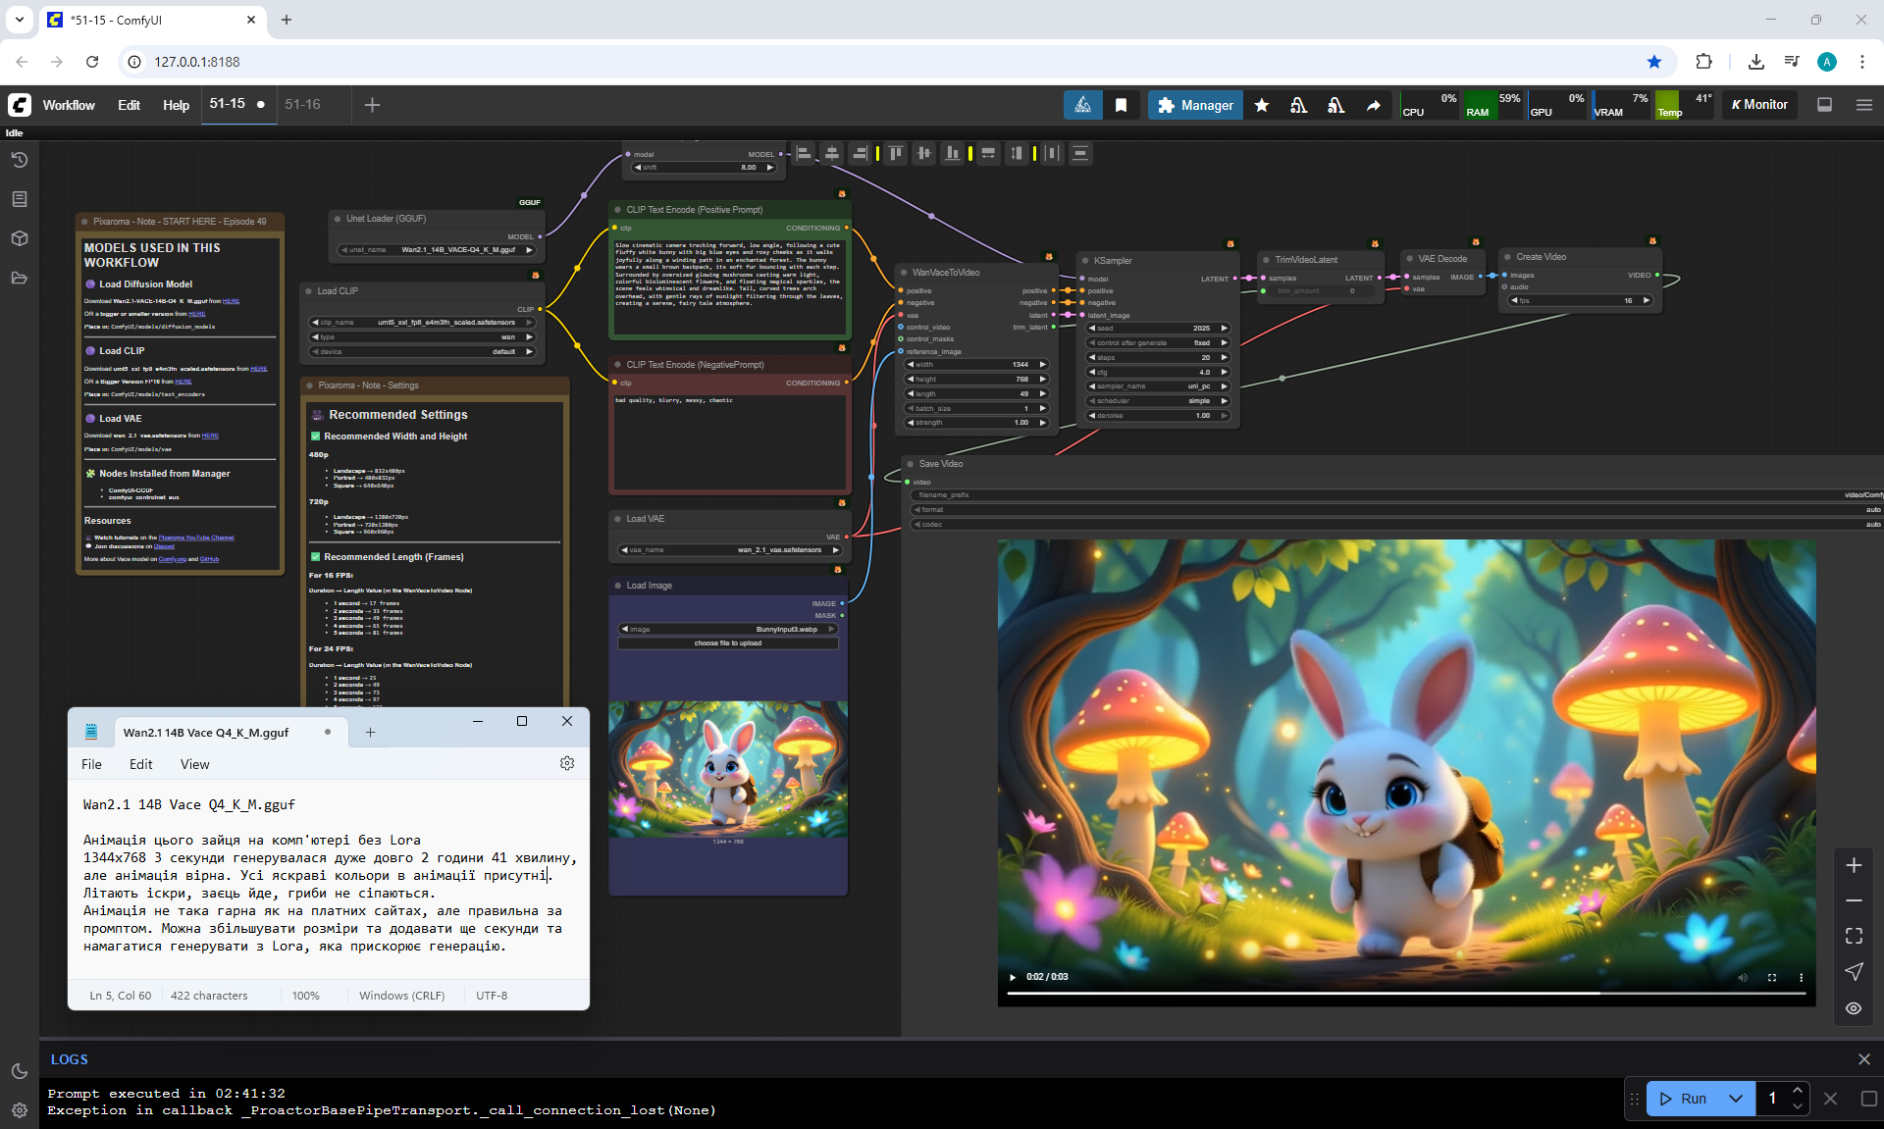Click the bookmark icon in toolbar
Viewport: 1884px width, 1129px height.
pos(1121,105)
